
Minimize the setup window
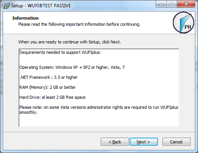[x=161, y=4]
